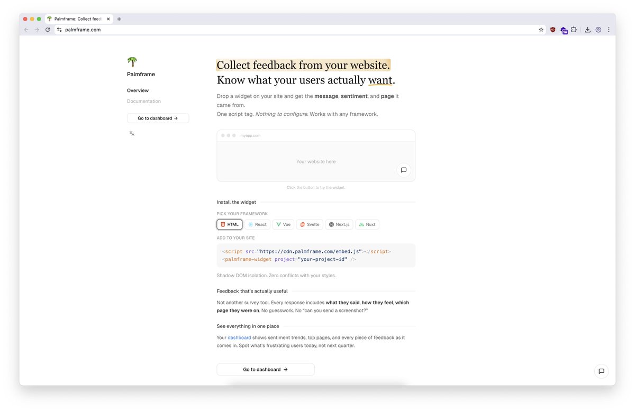Select the Next.js framework option
Screen dimensions: 635x411
(x=339, y=224)
